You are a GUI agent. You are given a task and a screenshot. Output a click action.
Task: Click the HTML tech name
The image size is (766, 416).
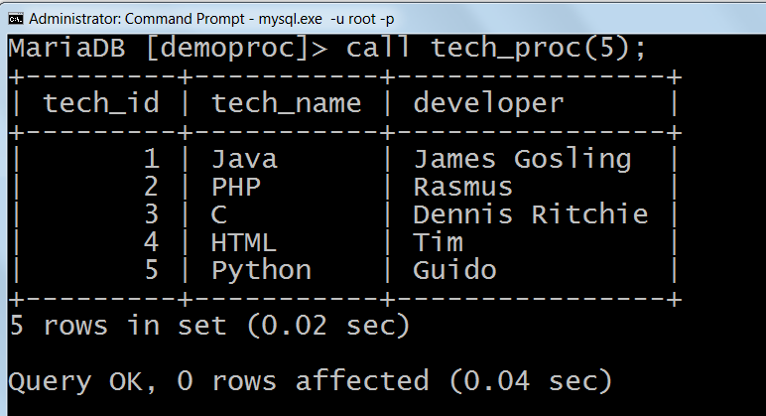click(244, 242)
